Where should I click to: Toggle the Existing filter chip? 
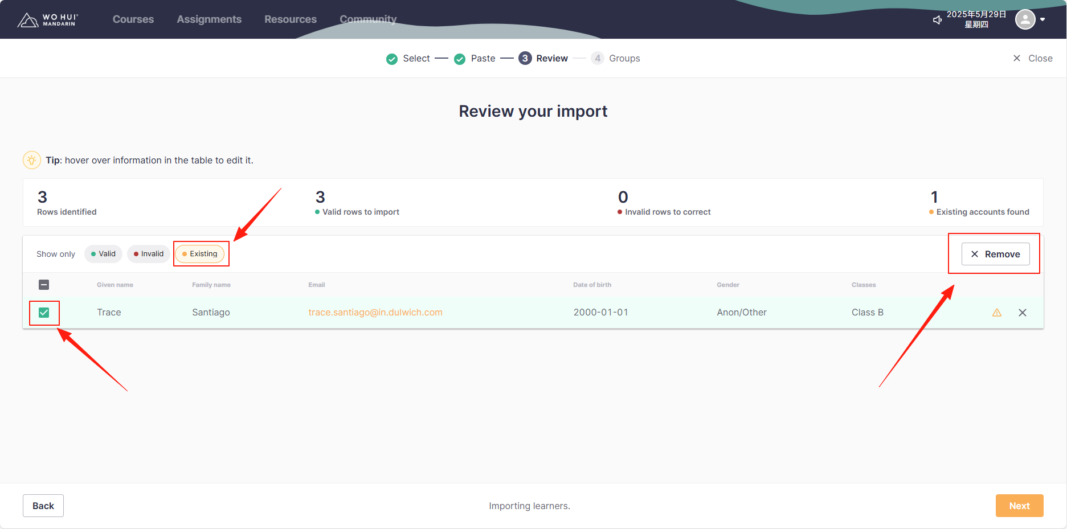[200, 254]
